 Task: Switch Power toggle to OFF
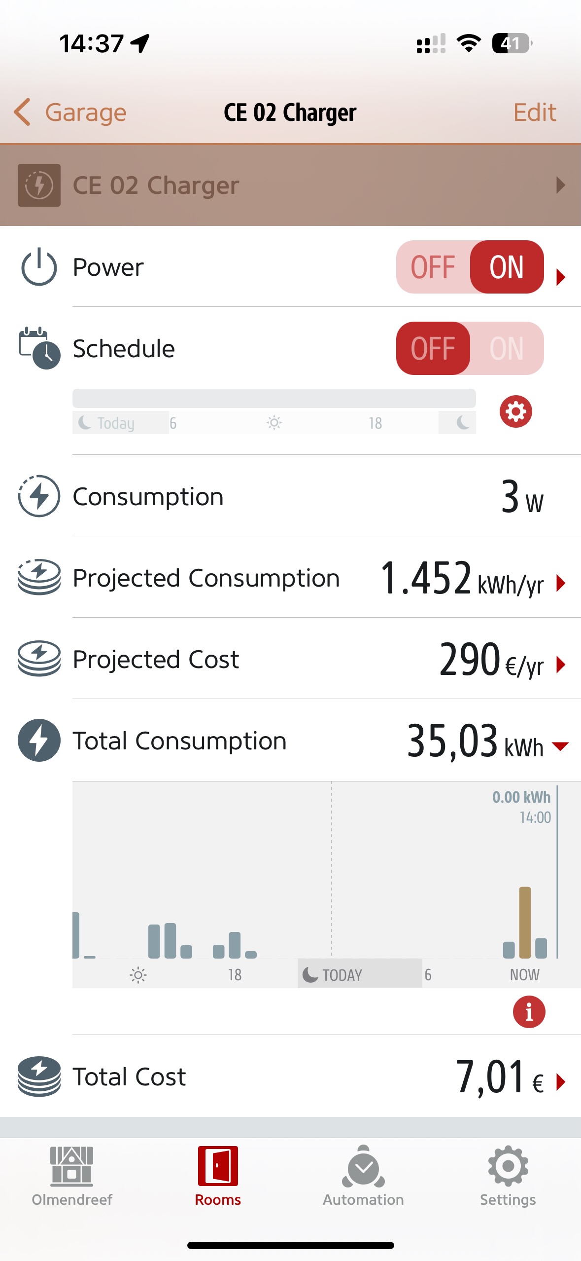point(433,267)
